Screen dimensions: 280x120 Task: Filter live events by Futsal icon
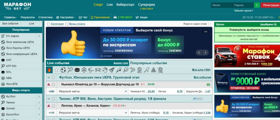160,70
